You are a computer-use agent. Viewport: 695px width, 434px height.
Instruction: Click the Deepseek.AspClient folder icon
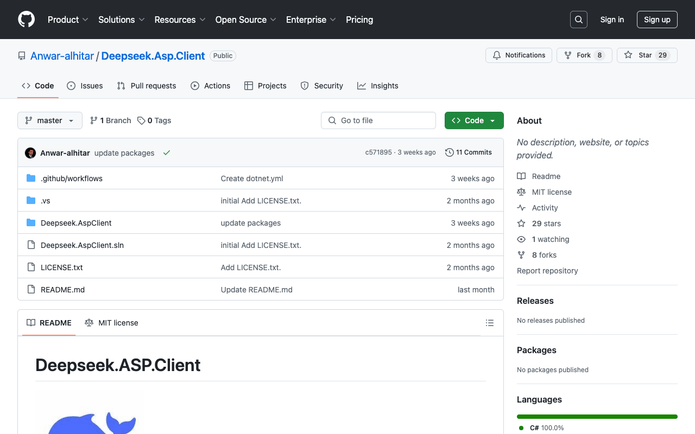[x=31, y=223]
